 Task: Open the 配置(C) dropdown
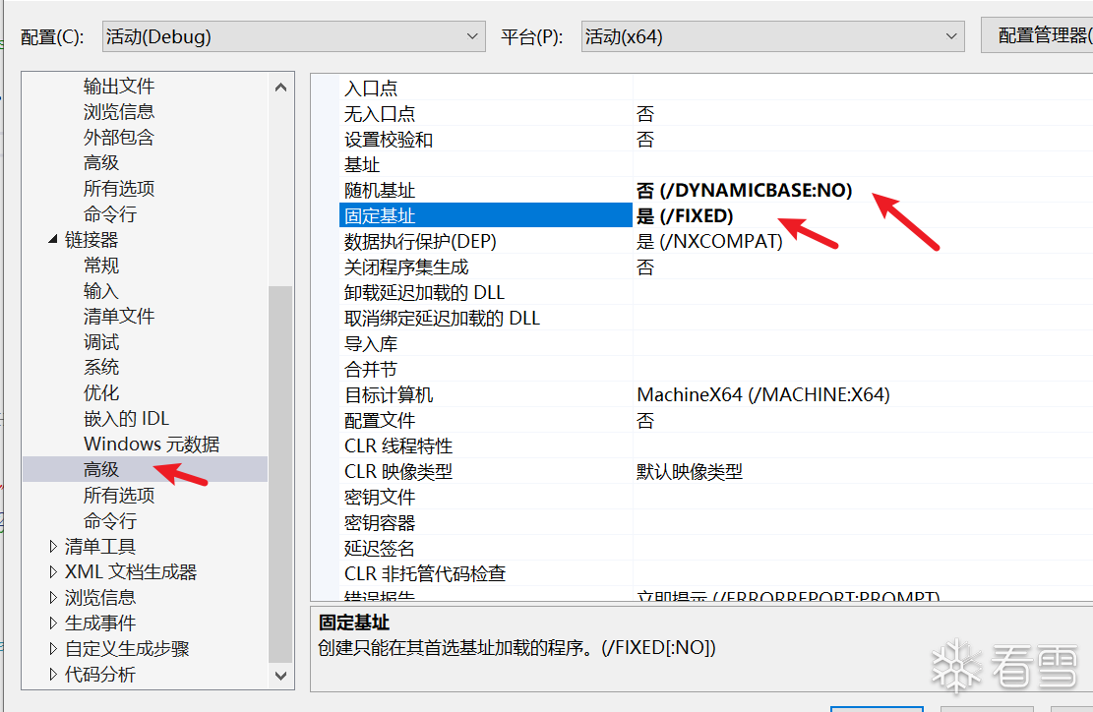(293, 37)
